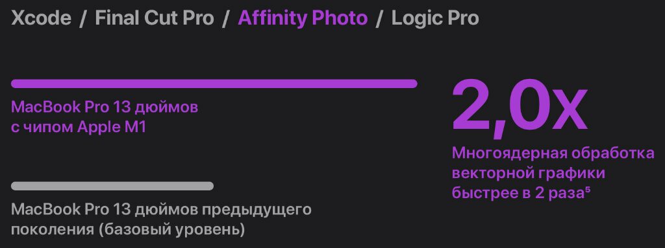
Task: Select the highlighted Affinity Photo tab
Action: point(303,18)
